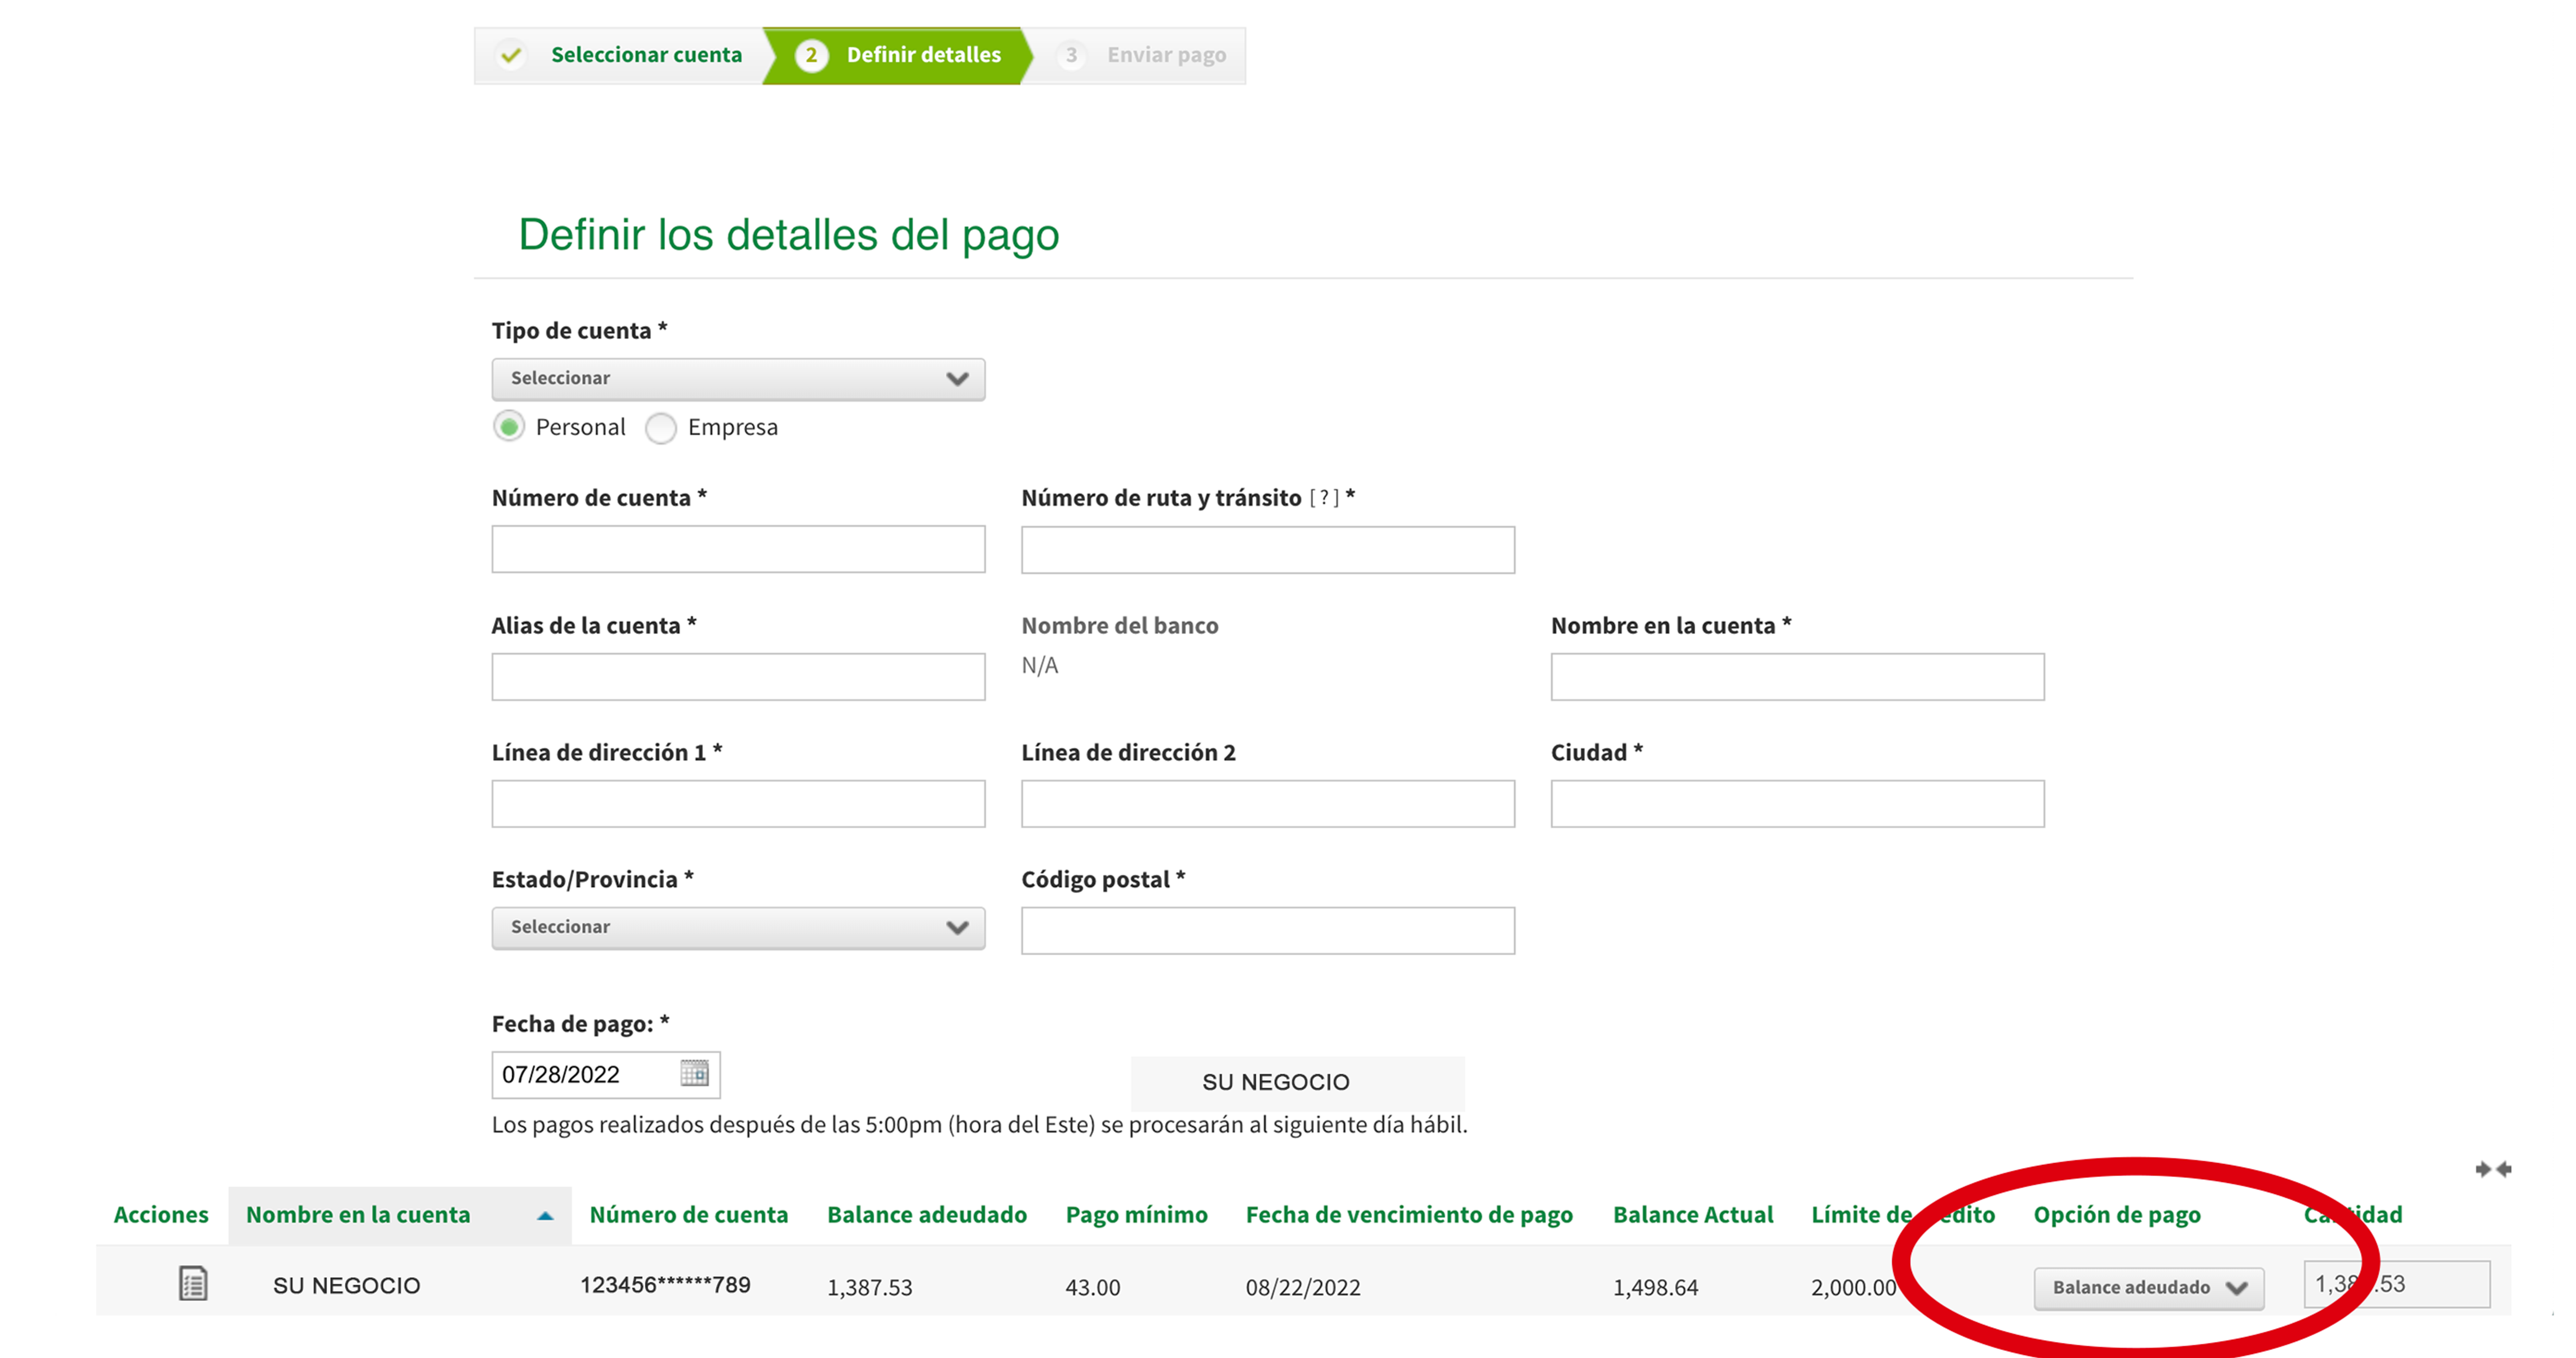The image size is (2576, 1358).
Task: Click the 2,000.00 credit limit cell
Action: point(1854,1287)
